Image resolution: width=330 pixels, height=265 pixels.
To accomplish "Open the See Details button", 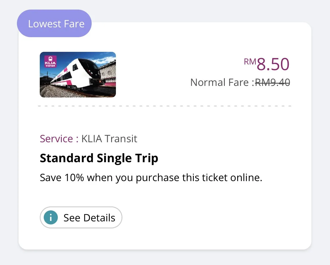I will 81,218.
